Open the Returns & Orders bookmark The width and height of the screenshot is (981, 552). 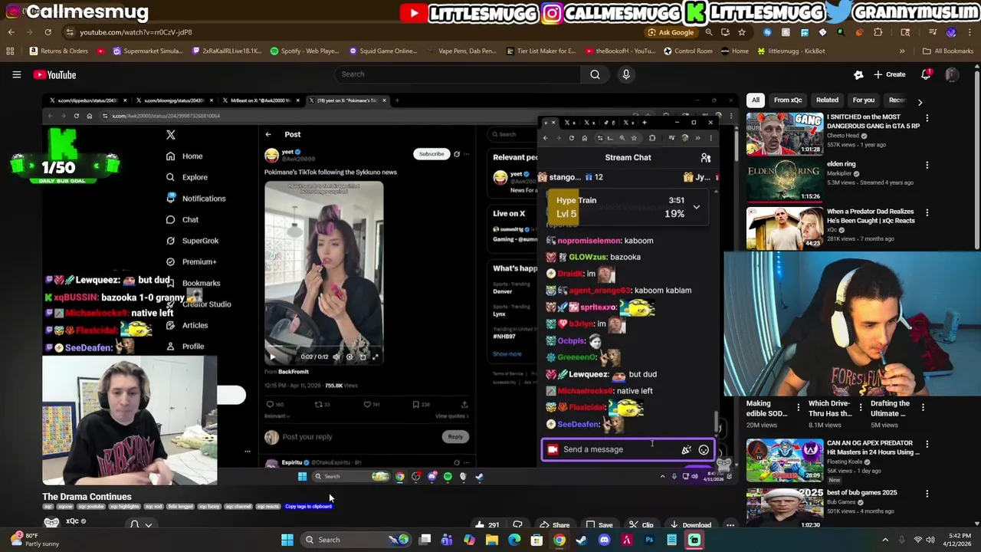tap(58, 51)
